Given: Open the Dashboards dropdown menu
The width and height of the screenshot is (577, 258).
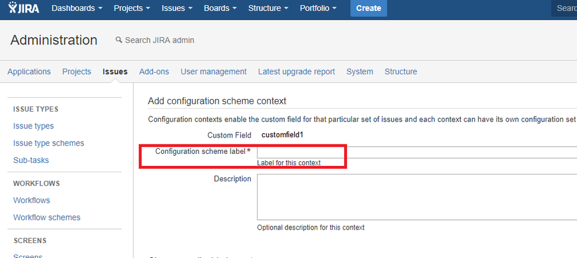Looking at the screenshot, I should tap(77, 8).
